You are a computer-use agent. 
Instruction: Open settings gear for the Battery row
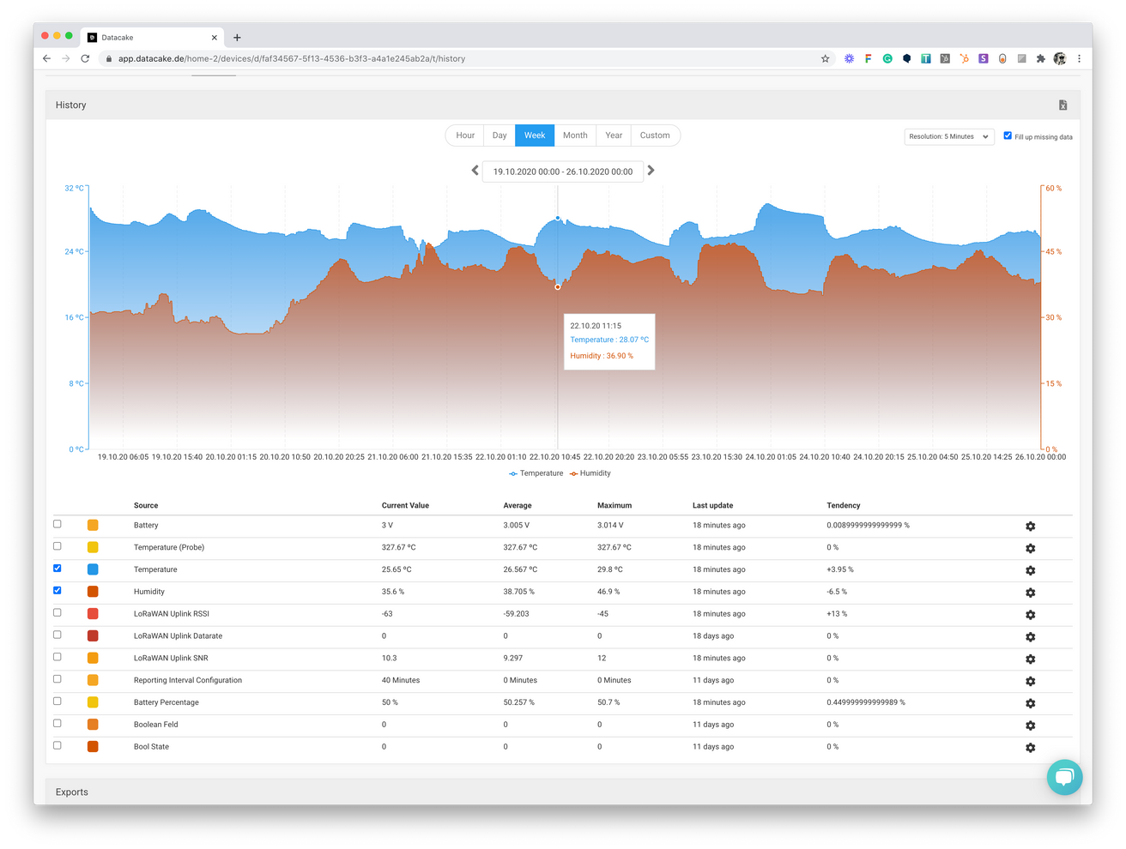tap(1030, 526)
